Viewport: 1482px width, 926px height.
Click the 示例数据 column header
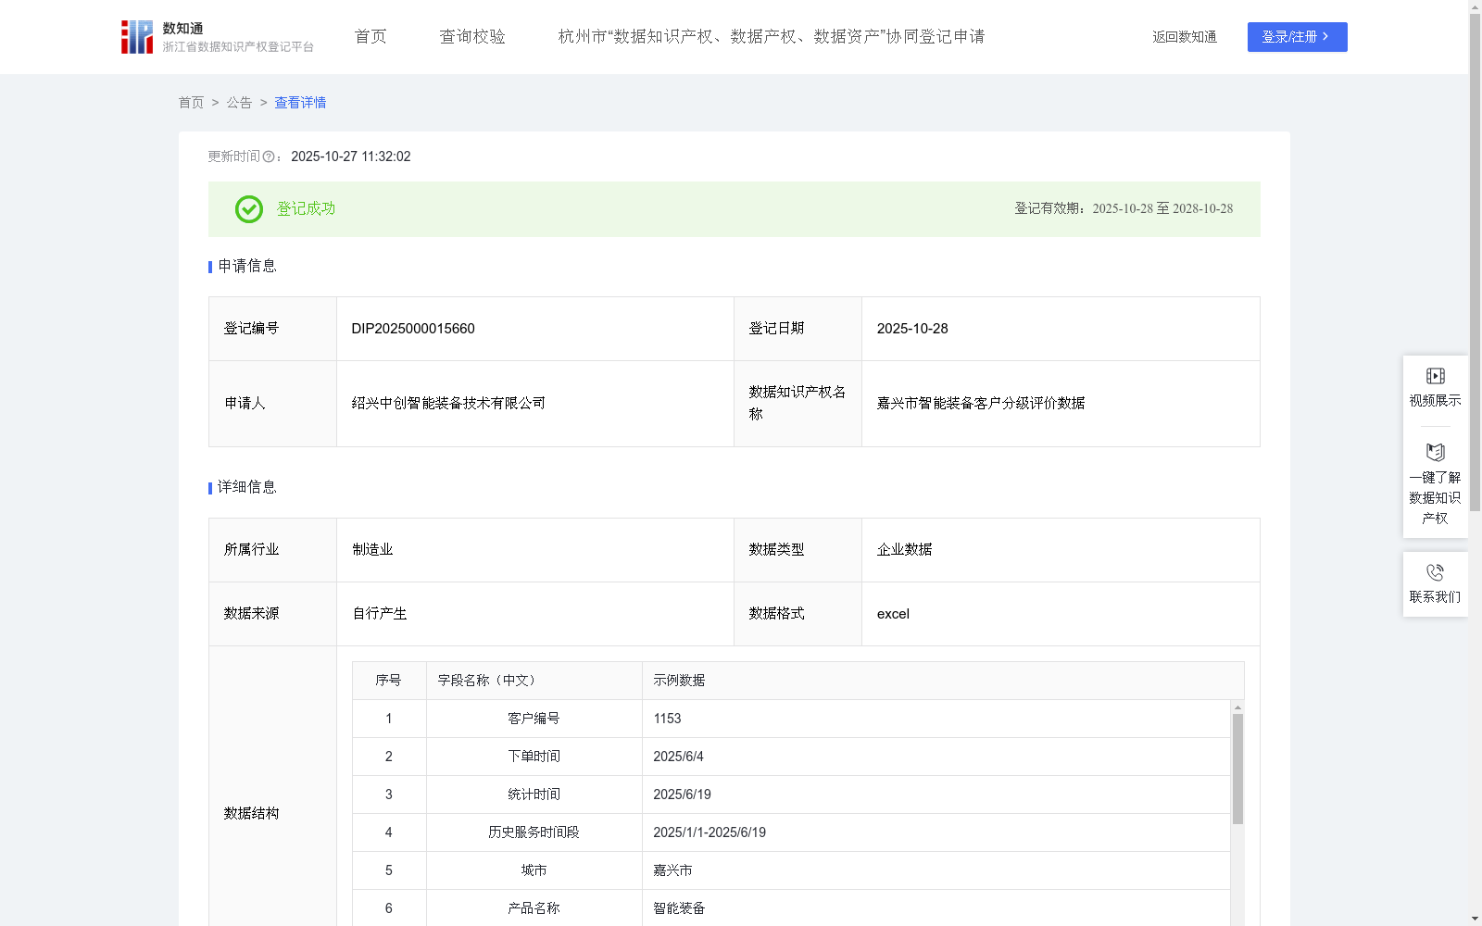(679, 681)
